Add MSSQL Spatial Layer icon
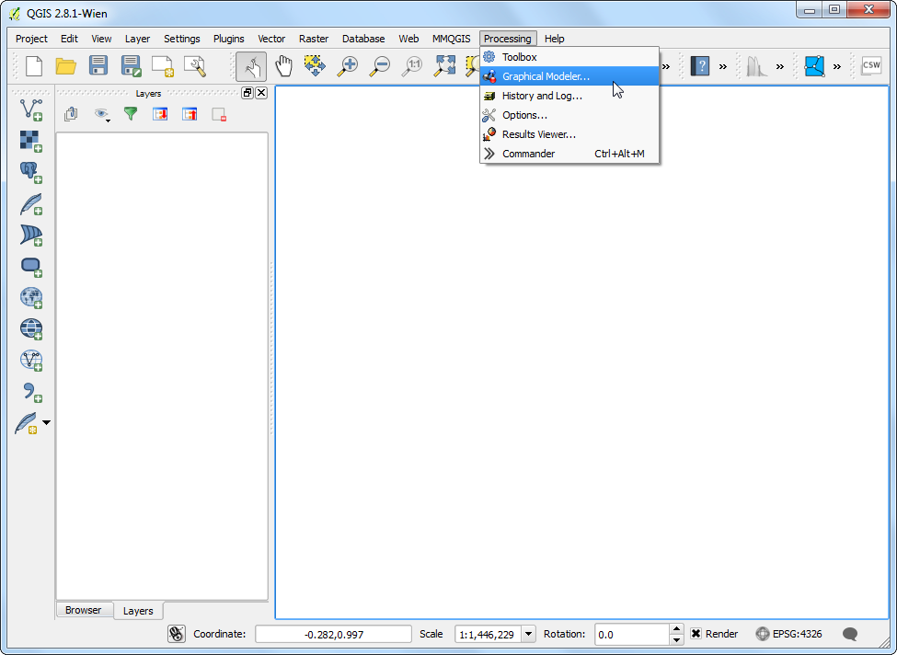Image resolution: width=897 pixels, height=655 pixels. coord(31,236)
